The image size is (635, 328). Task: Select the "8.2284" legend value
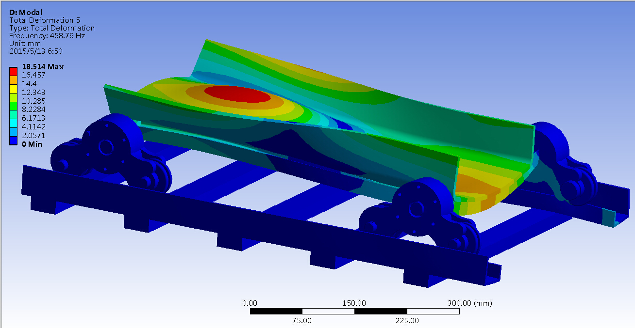pyautogui.click(x=34, y=109)
